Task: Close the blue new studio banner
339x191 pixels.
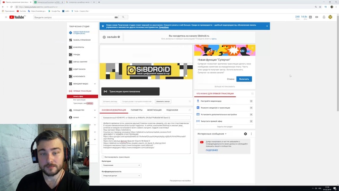Action: tap(267, 26)
